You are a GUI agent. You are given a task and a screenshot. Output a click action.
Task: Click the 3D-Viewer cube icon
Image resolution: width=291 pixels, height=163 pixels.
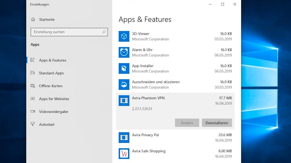(124, 36)
